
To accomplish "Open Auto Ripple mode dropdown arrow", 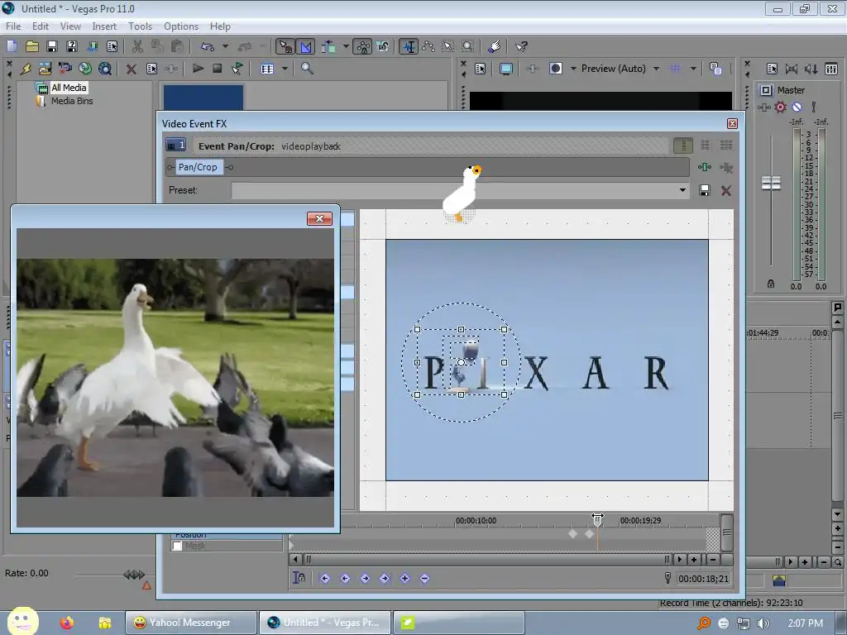I will [x=346, y=46].
